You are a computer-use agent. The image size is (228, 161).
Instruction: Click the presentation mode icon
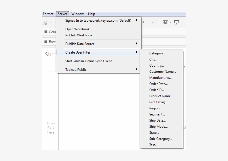tap(176, 22)
